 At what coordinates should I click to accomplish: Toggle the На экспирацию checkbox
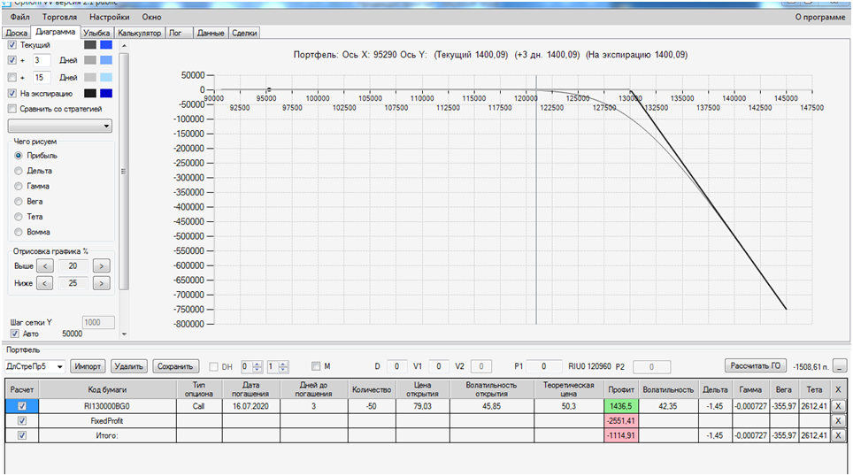click(12, 94)
